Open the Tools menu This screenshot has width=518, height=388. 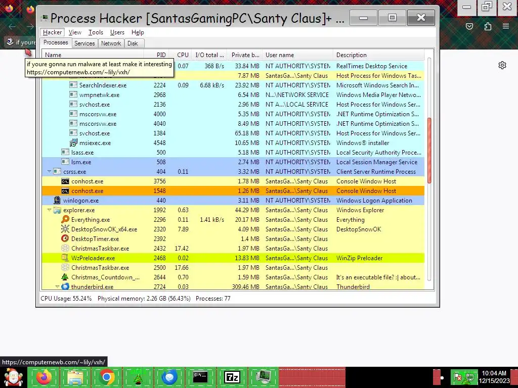[96, 32]
